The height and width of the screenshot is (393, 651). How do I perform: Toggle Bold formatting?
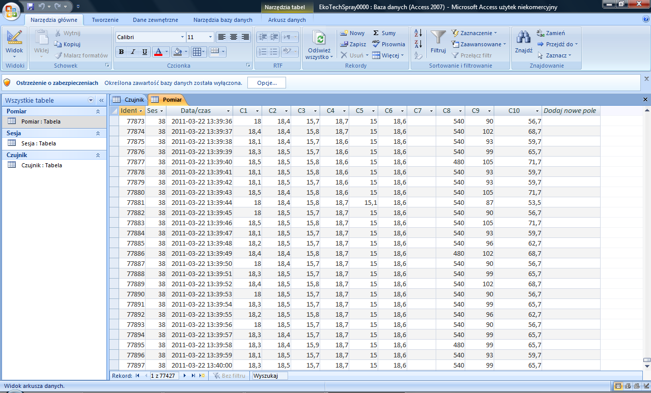pos(121,52)
